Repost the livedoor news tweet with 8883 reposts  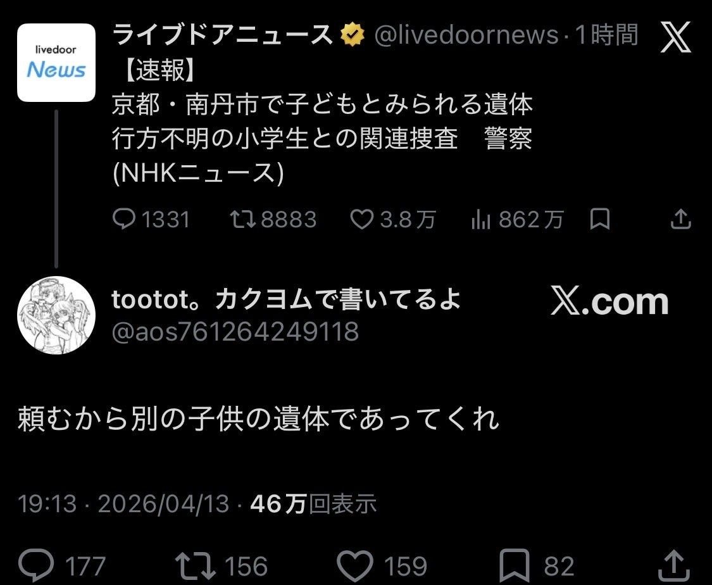273,219
